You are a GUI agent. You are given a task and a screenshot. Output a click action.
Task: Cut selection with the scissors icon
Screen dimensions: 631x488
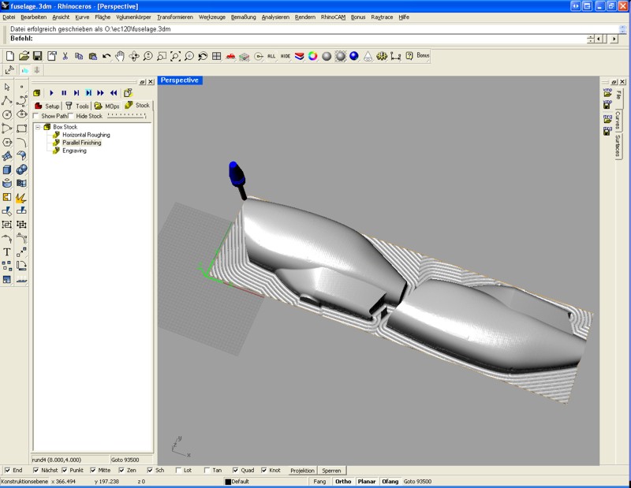pyautogui.click(x=65, y=56)
